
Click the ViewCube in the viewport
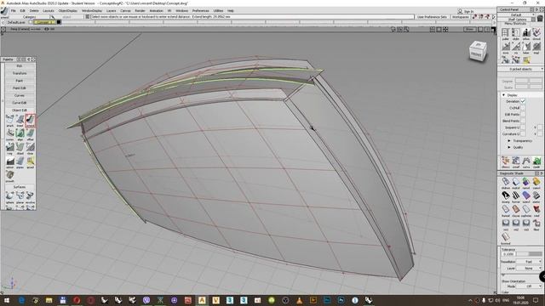[x=478, y=52]
